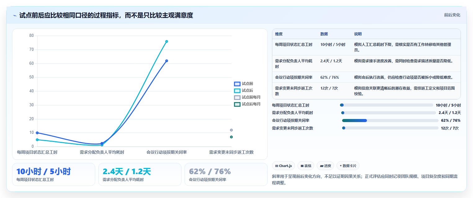473x198 pixels.
Task: Click the 维度 column header
Action: pos(279,34)
